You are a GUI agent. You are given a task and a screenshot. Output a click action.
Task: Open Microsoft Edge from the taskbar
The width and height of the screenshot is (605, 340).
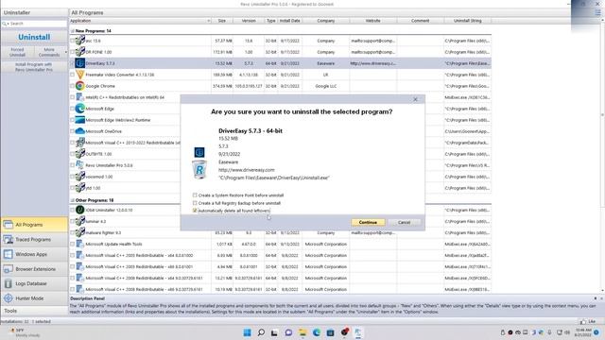[x=317, y=332]
